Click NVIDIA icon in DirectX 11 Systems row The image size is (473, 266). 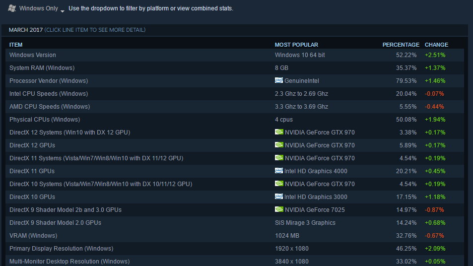(x=279, y=158)
